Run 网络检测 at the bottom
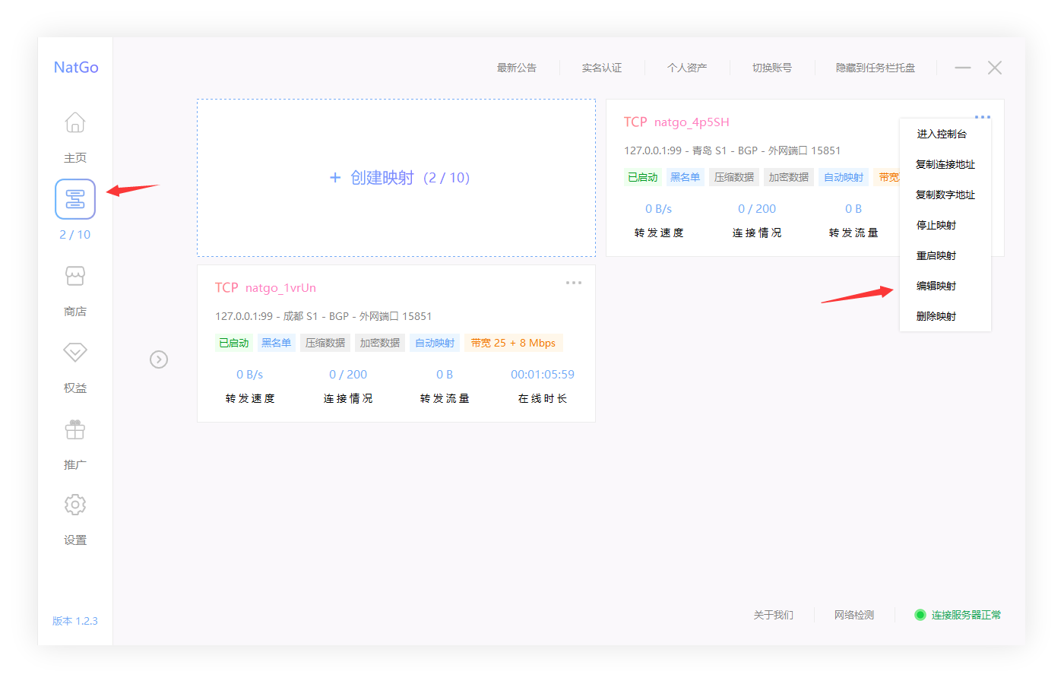1064x684 pixels. tap(854, 615)
